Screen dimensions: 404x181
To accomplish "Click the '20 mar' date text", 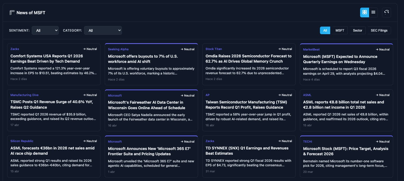I will click(x=308, y=172).
